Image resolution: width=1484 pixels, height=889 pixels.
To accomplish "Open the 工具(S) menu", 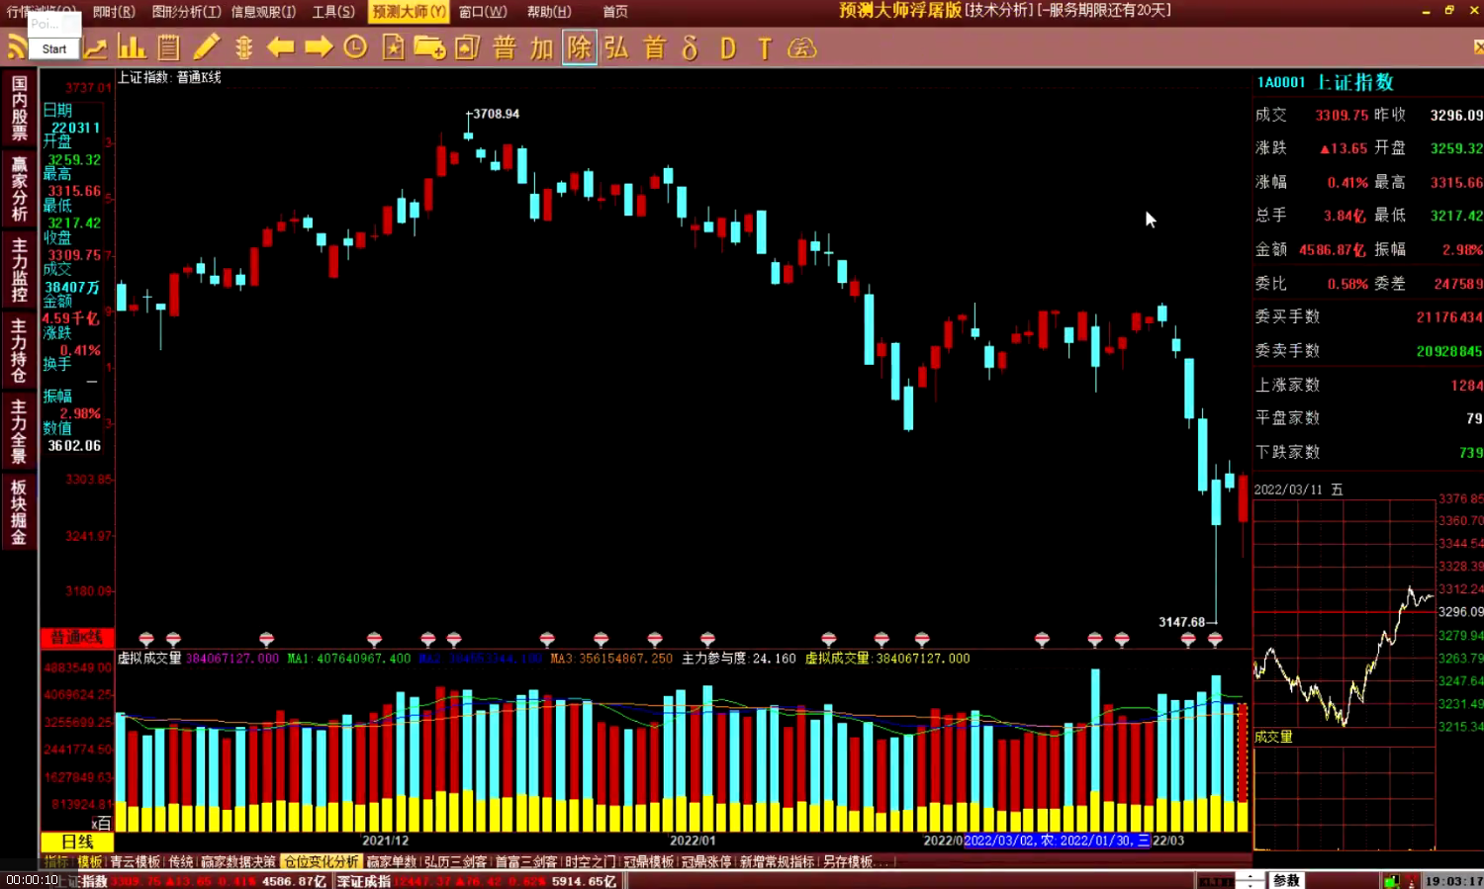I will coord(333,12).
